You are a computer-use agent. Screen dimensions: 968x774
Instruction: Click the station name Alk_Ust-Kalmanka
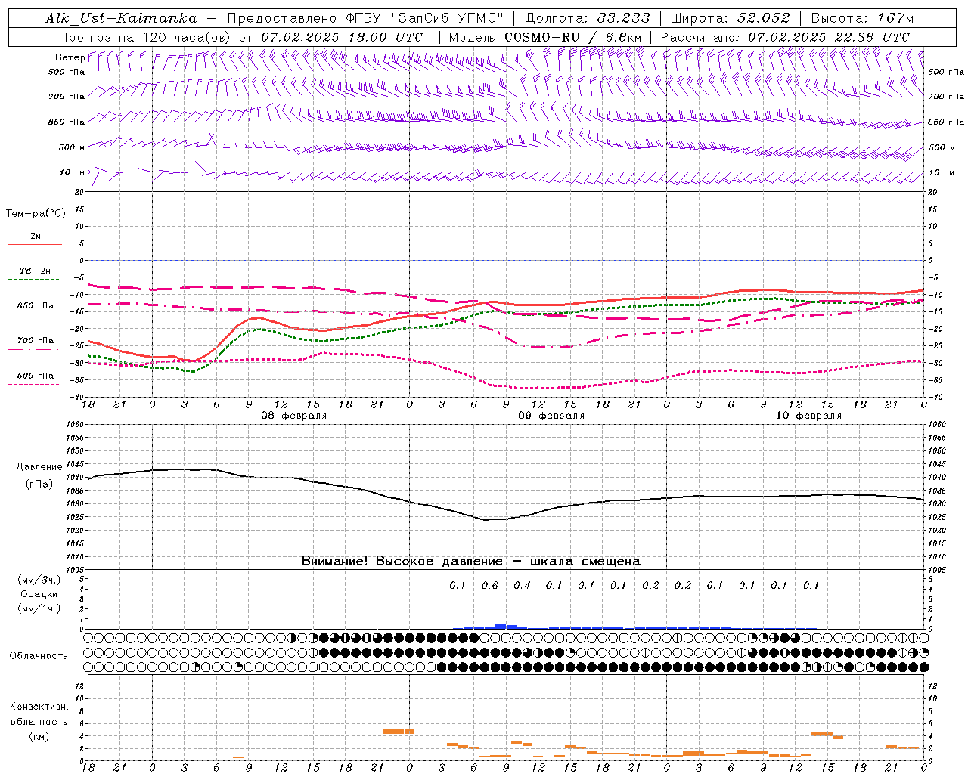[x=121, y=18]
